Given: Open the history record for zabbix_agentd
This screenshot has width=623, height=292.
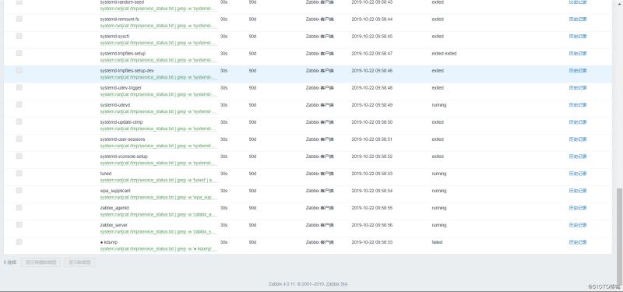Looking at the screenshot, I should pos(578,208).
